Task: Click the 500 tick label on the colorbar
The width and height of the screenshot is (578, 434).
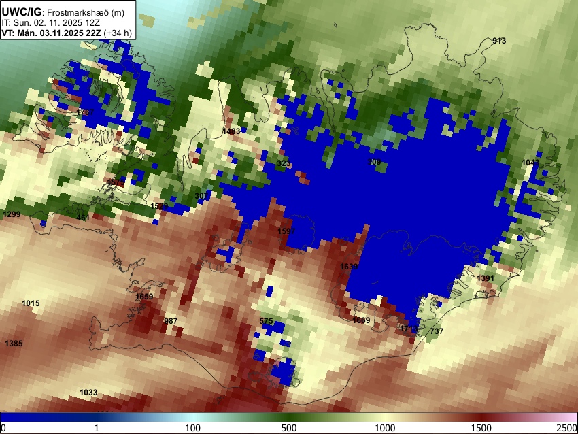Action: tap(289, 428)
